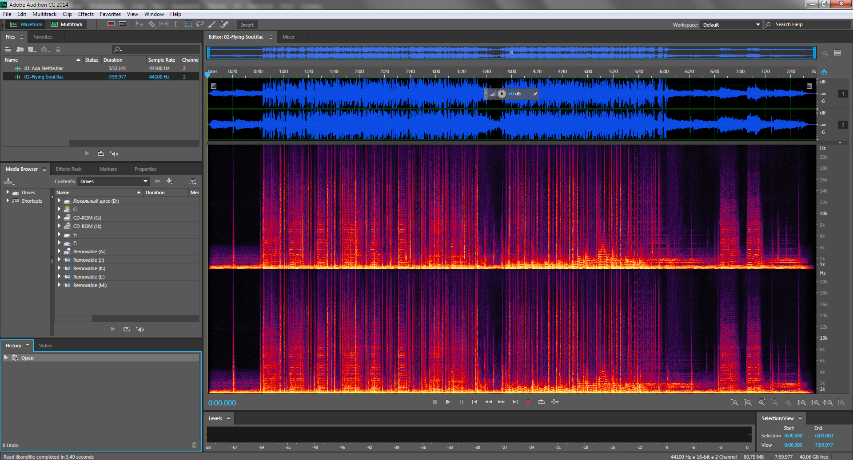
Task: Switch to the Favorites panel tab
Action: point(43,37)
